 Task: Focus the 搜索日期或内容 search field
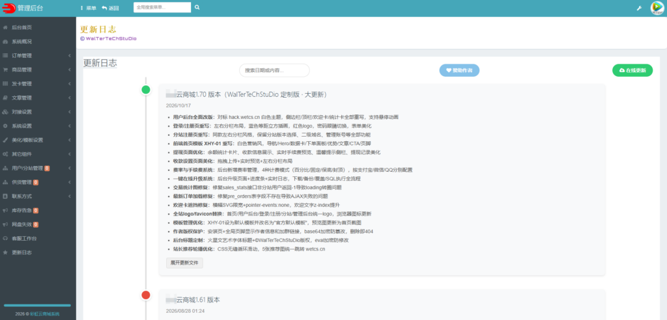tap(274, 70)
